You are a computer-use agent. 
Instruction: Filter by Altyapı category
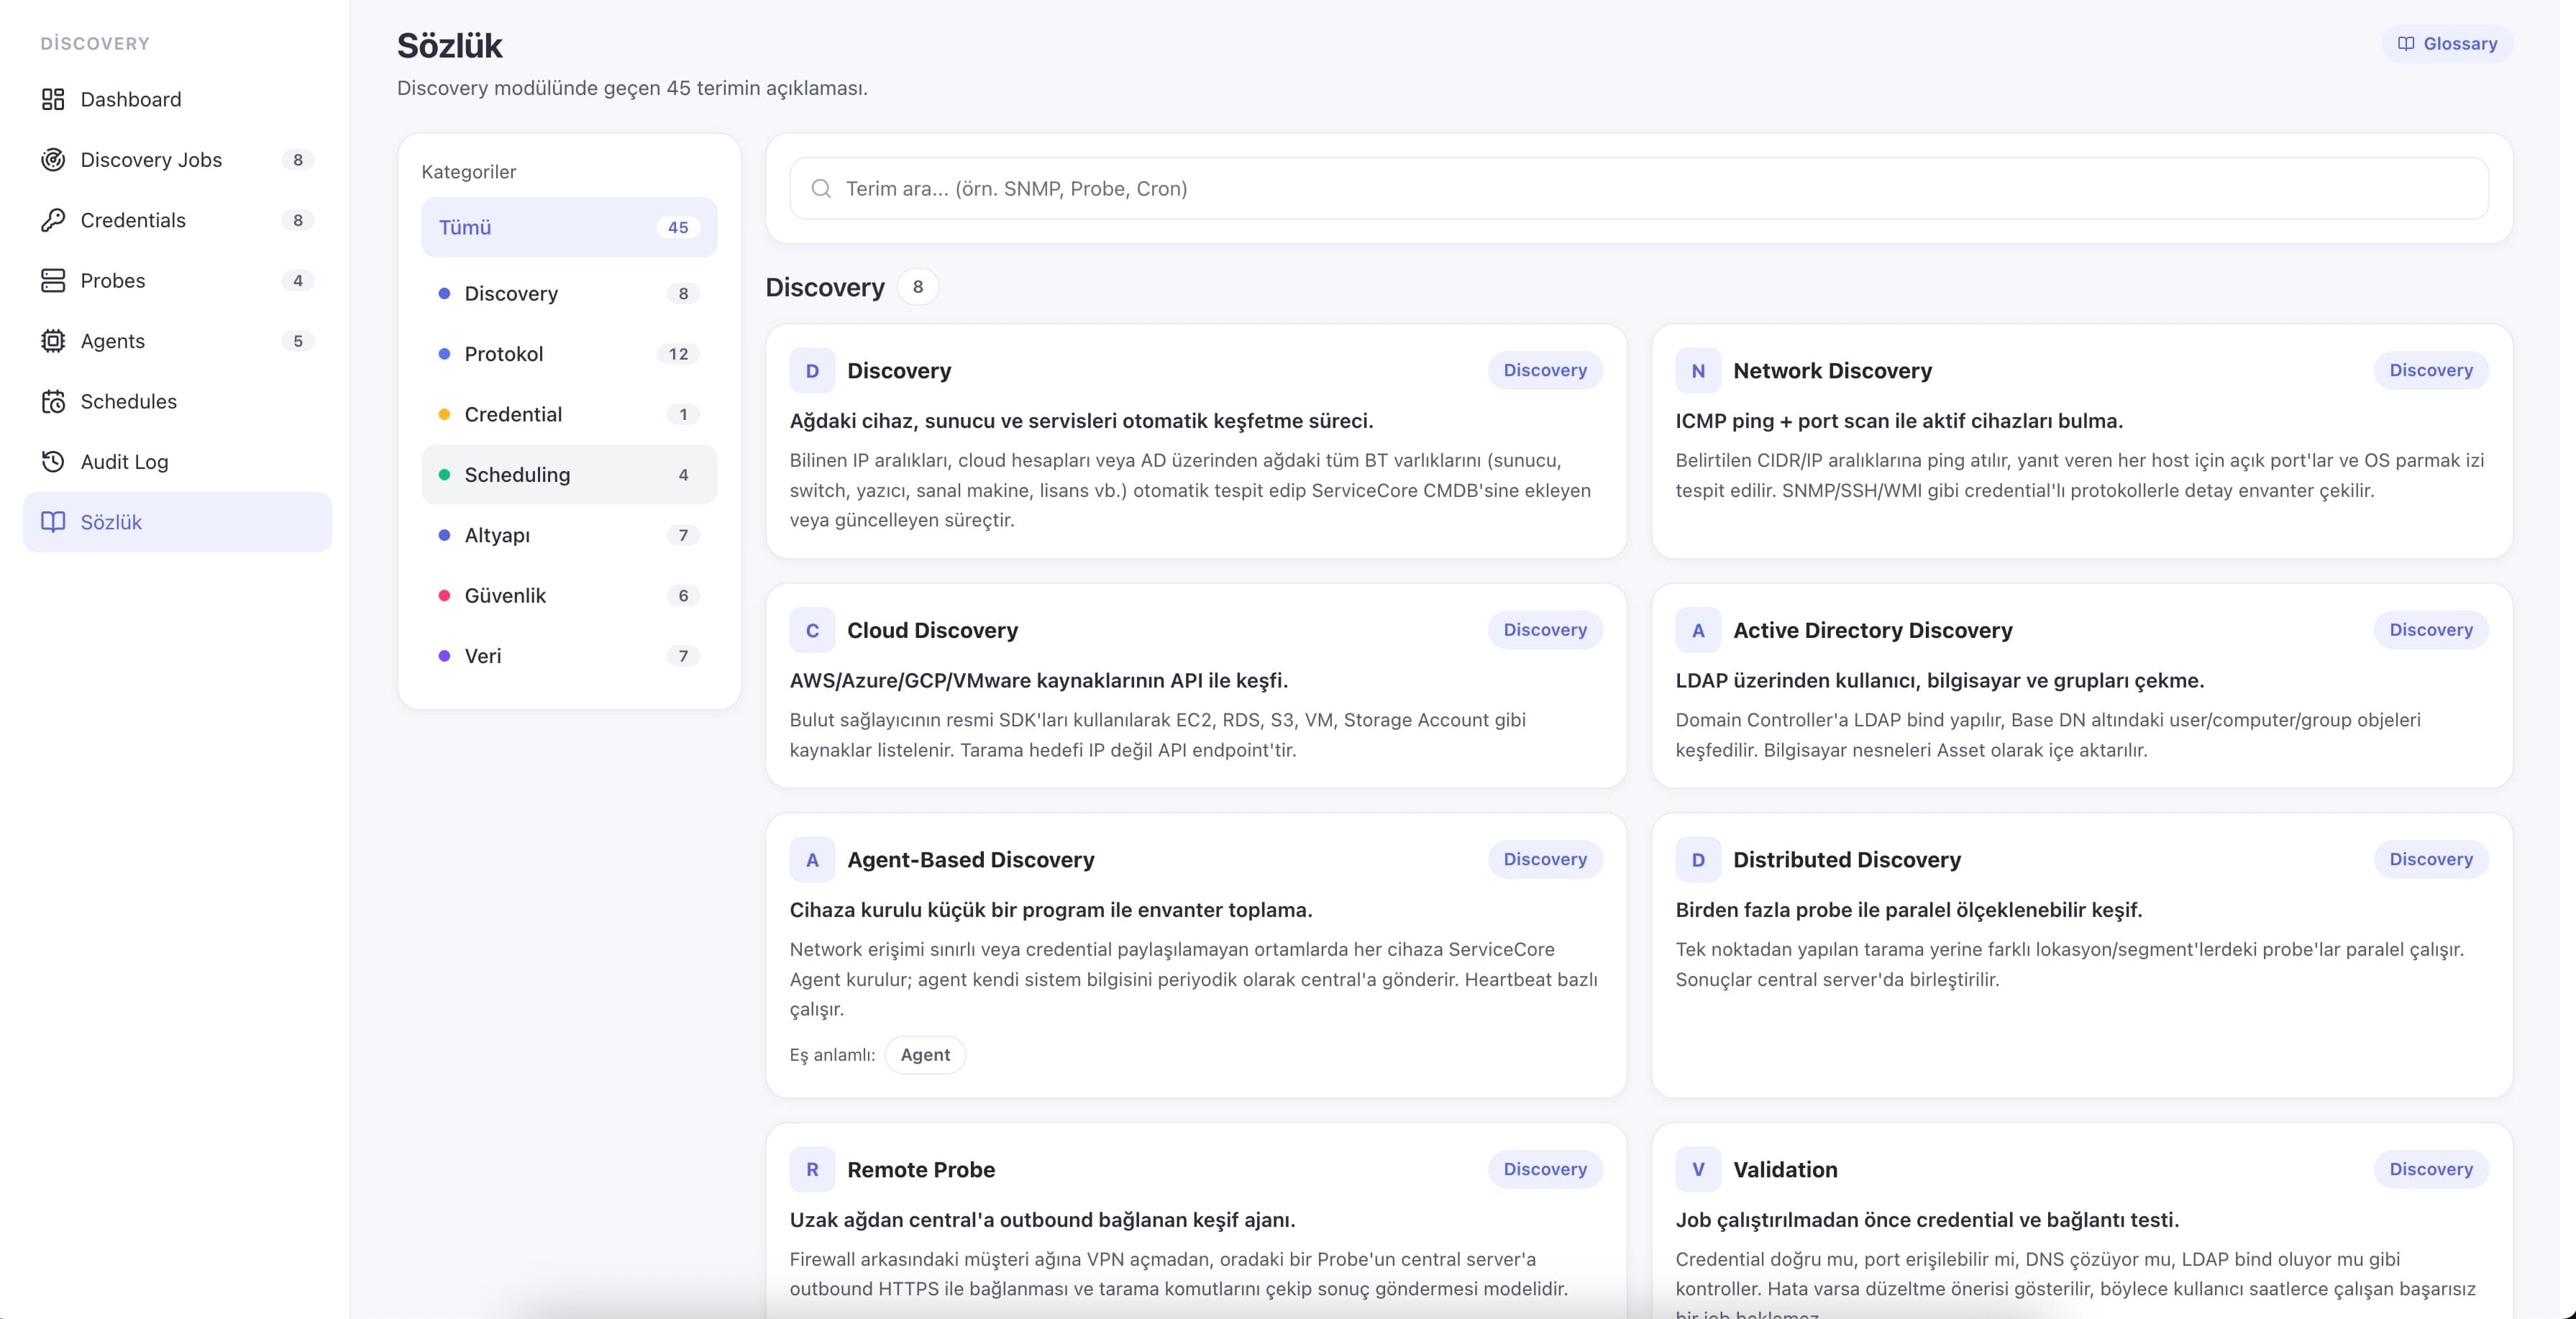pos(569,535)
